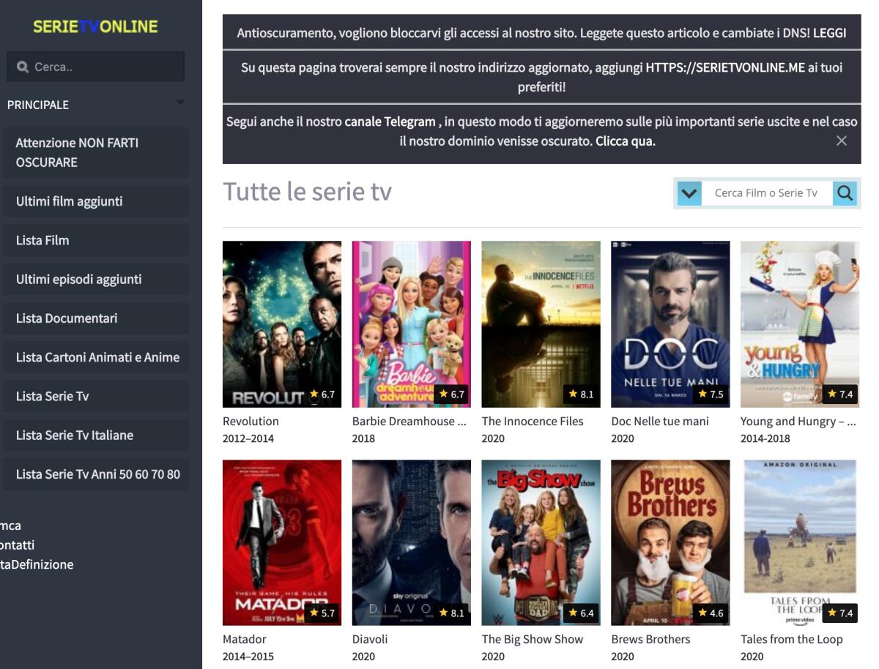The width and height of the screenshot is (879, 669).
Task: Select Ultimi episodi aggiunti
Action: click(x=78, y=279)
